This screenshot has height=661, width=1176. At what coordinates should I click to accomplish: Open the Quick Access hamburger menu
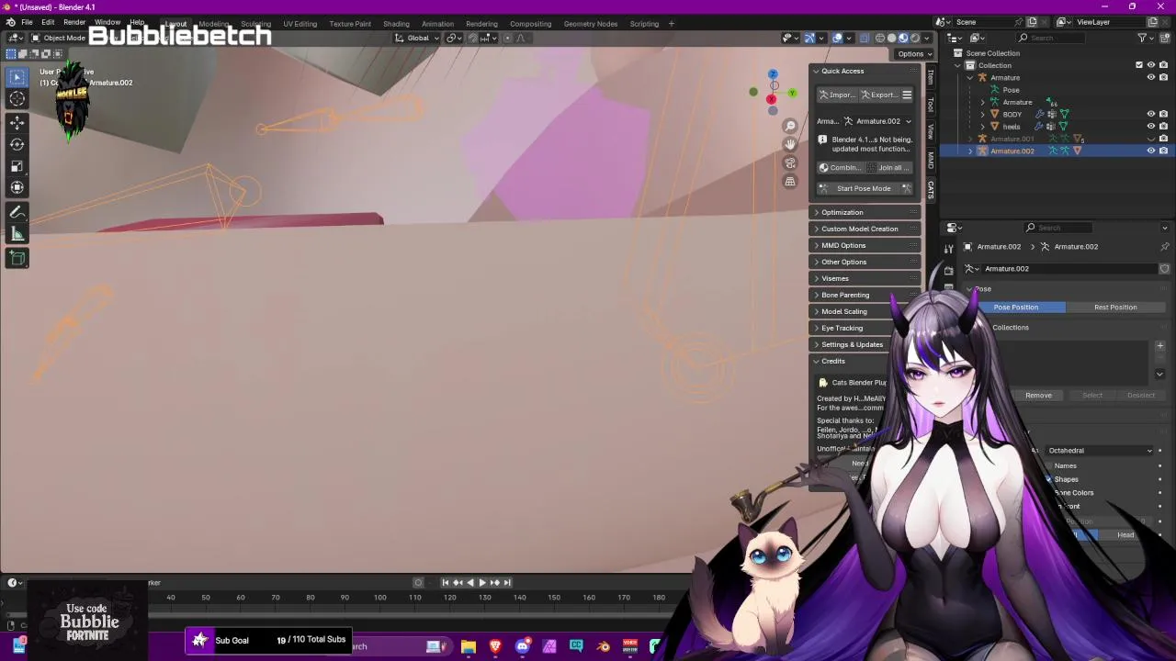pos(907,95)
